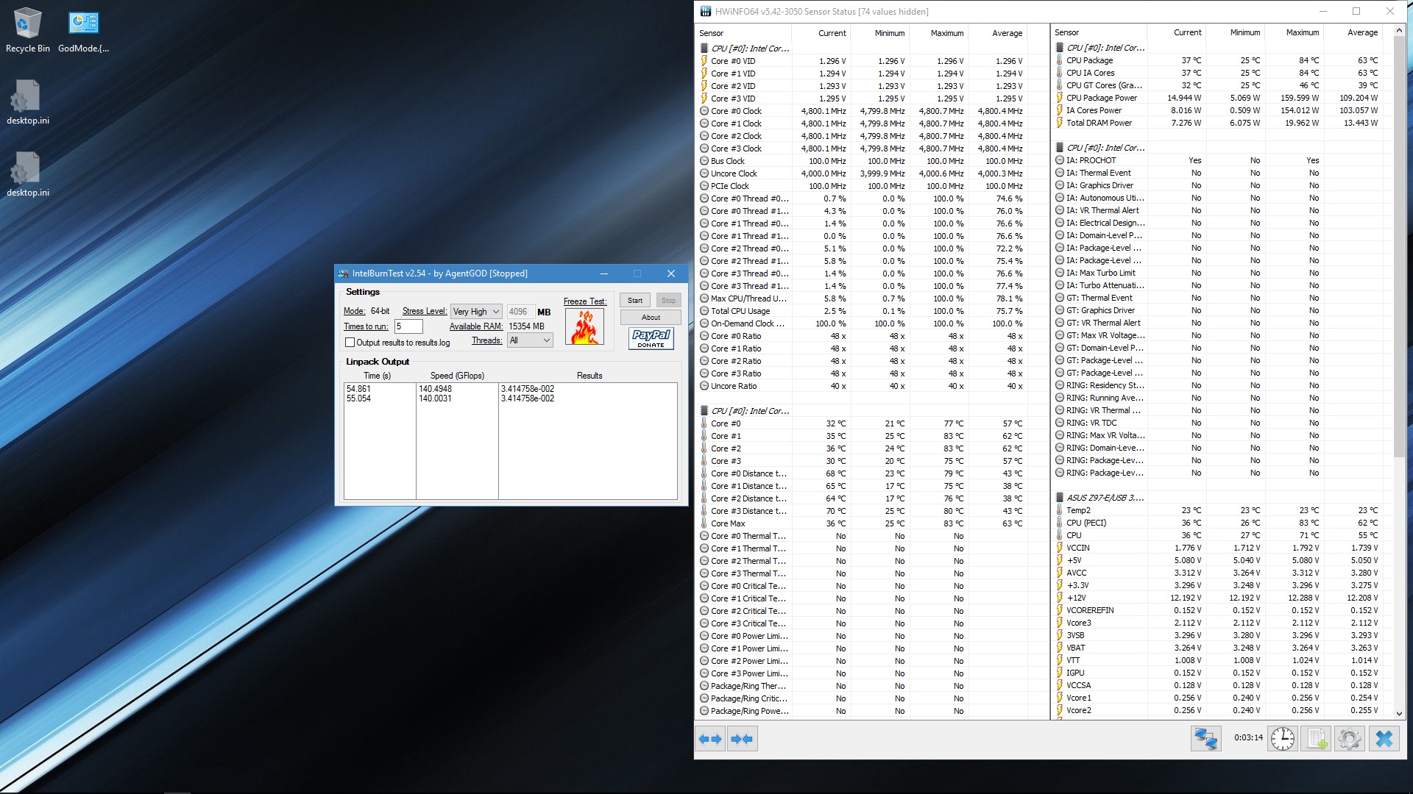The image size is (1413, 794).
Task: Click the IntelBurnTest title bar app icon
Action: coord(343,273)
